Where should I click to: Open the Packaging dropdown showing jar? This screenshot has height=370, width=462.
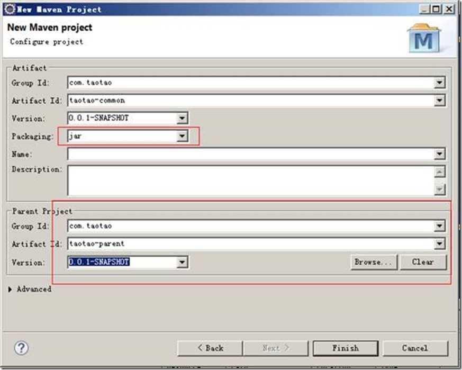point(182,136)
